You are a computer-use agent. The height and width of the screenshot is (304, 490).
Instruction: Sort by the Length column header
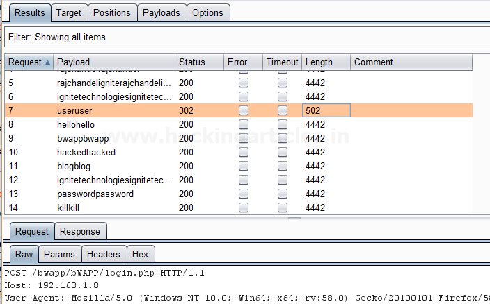click(x=326, y=62)
